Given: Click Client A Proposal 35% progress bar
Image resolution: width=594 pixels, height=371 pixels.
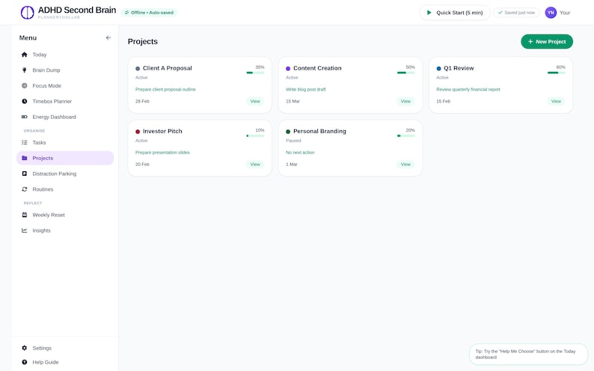Looking at the screenshot, I should [x=255, y=73].
